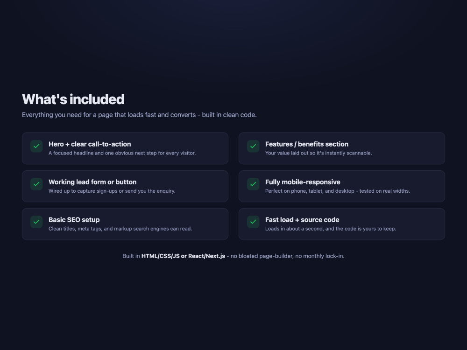This screenshot has width=467, height=350.
Task: Click the "Fast load + source code" title
Action: (302, 220)
